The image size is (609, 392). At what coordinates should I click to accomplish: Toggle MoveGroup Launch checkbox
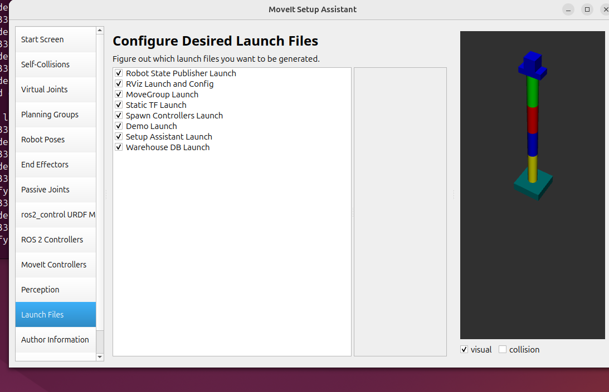119,94
